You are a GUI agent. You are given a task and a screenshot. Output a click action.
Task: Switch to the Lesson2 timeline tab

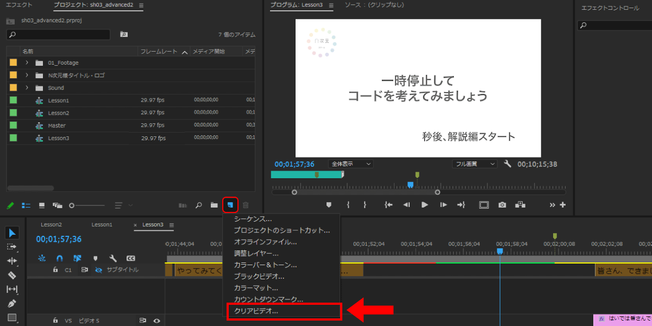click(52, 224)
